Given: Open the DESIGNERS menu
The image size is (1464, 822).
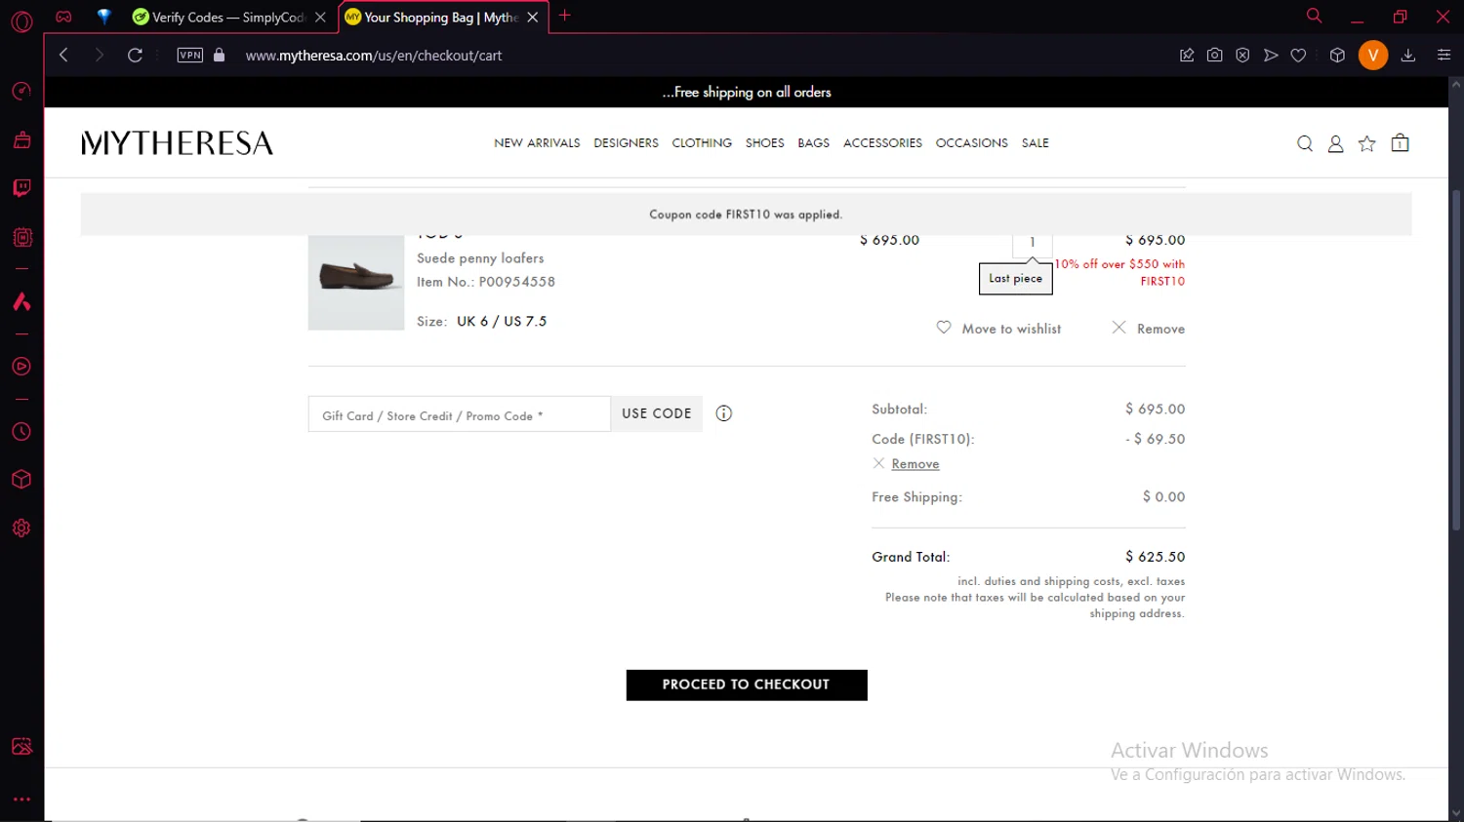Looking at the screenshot, I should point(626,143).
